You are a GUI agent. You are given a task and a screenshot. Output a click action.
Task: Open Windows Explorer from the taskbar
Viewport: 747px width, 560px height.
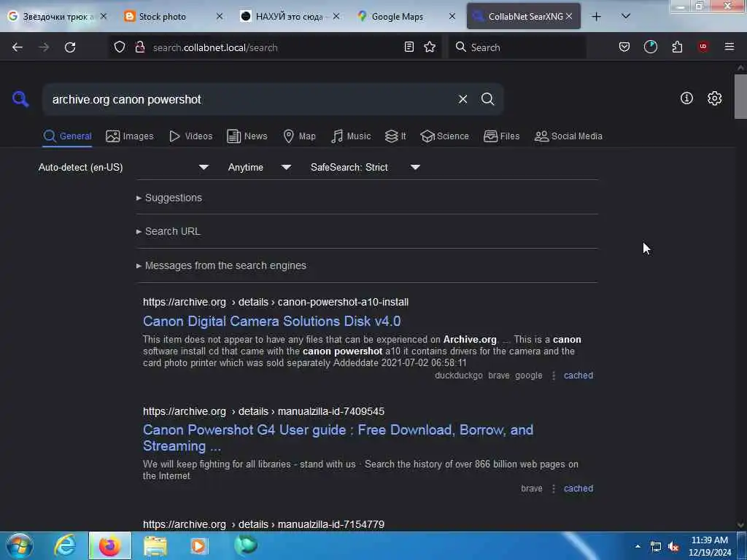[x=155, y=545]
